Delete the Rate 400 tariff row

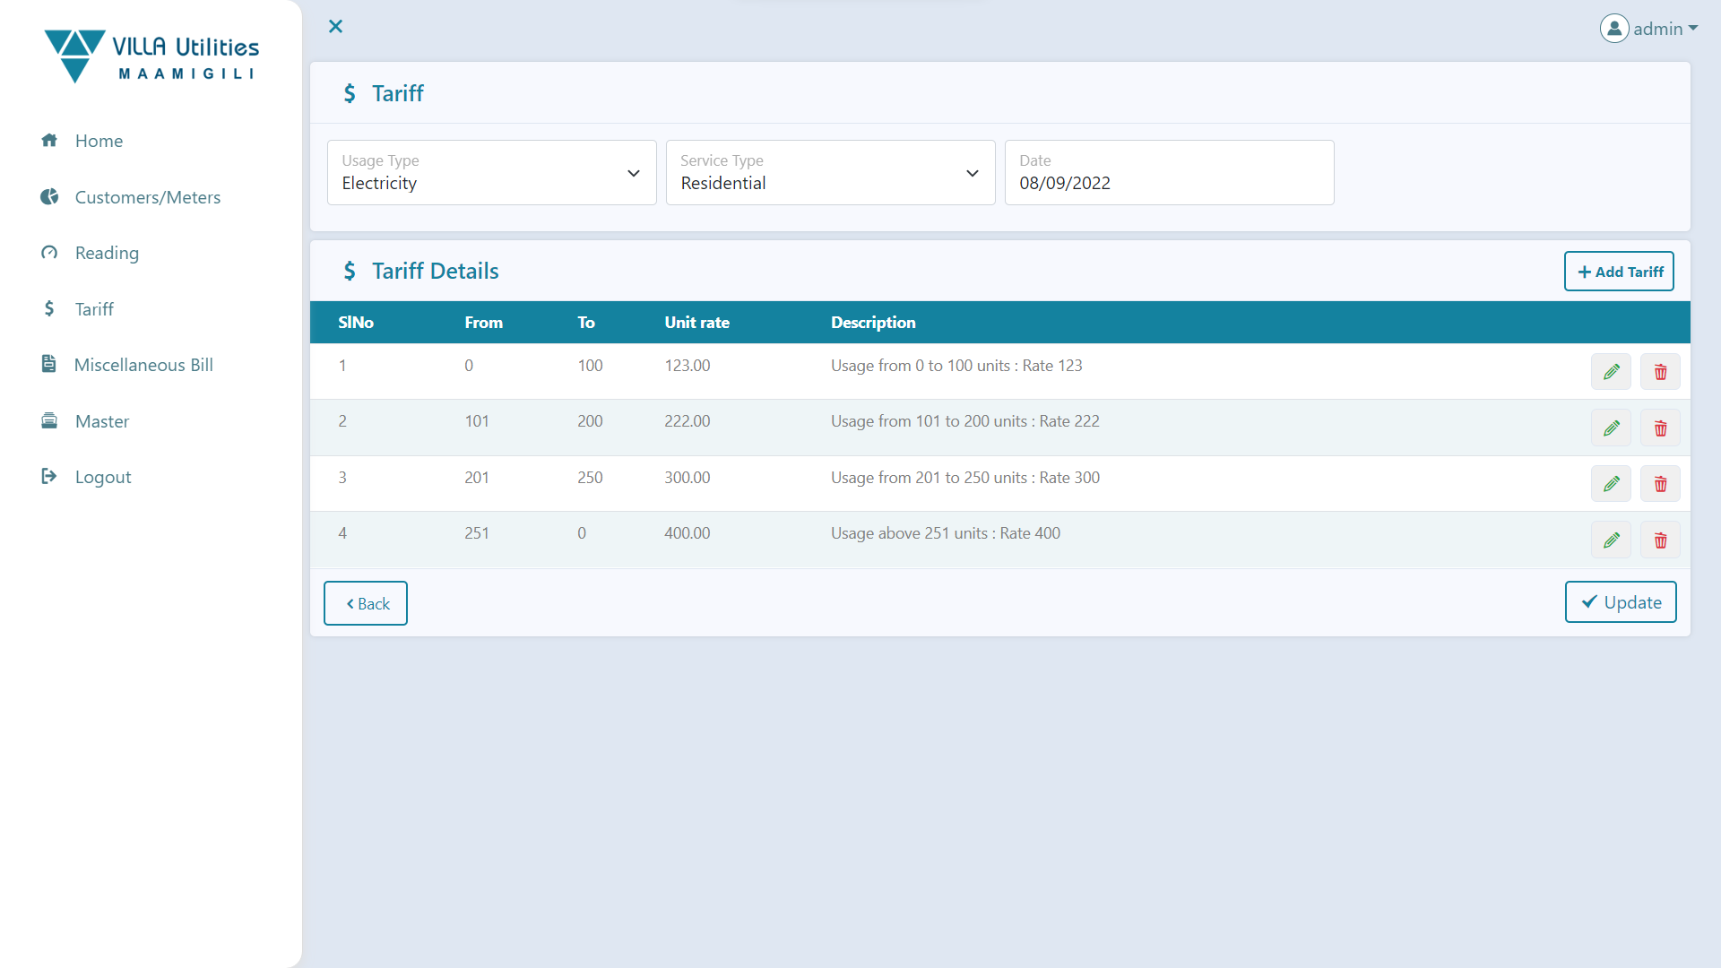tap(1660, 540)
